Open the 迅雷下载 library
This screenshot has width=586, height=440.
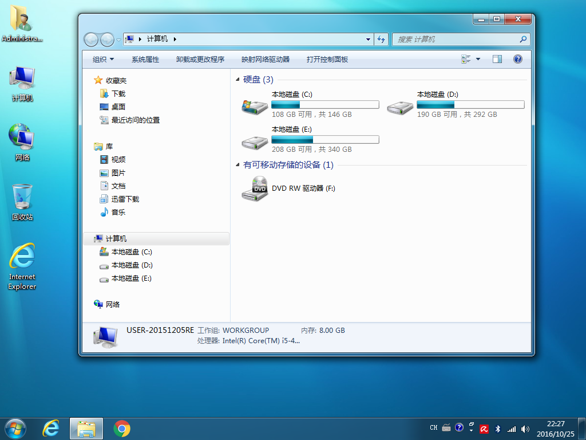pyautogui.click(x=120, y=199)
